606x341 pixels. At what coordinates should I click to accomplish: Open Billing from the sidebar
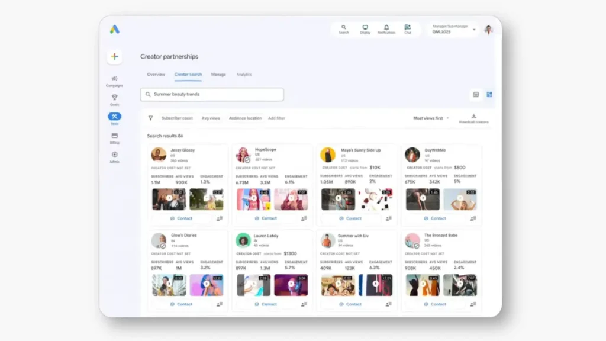click(114, 138)
